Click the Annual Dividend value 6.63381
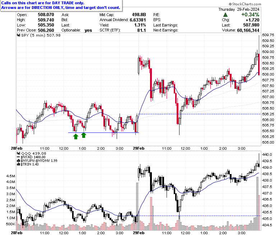Image resolution: width=280 pixels, height=236 pixels. click(x=138, y=20)
